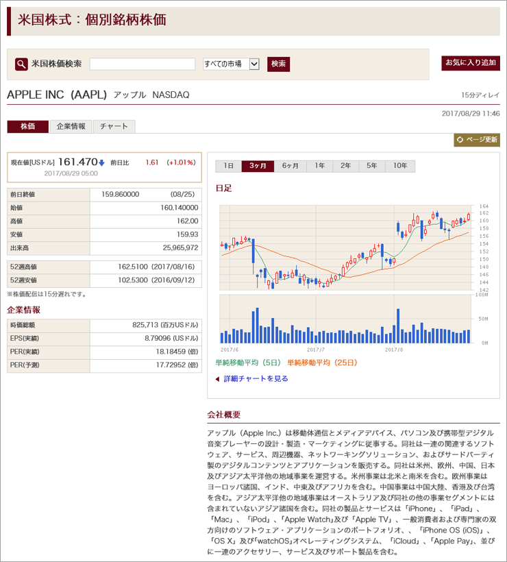This screenshot has width=507, height=562.
Task: Open the 詳細チャートを見る link
Action: (x=256, y=379)
